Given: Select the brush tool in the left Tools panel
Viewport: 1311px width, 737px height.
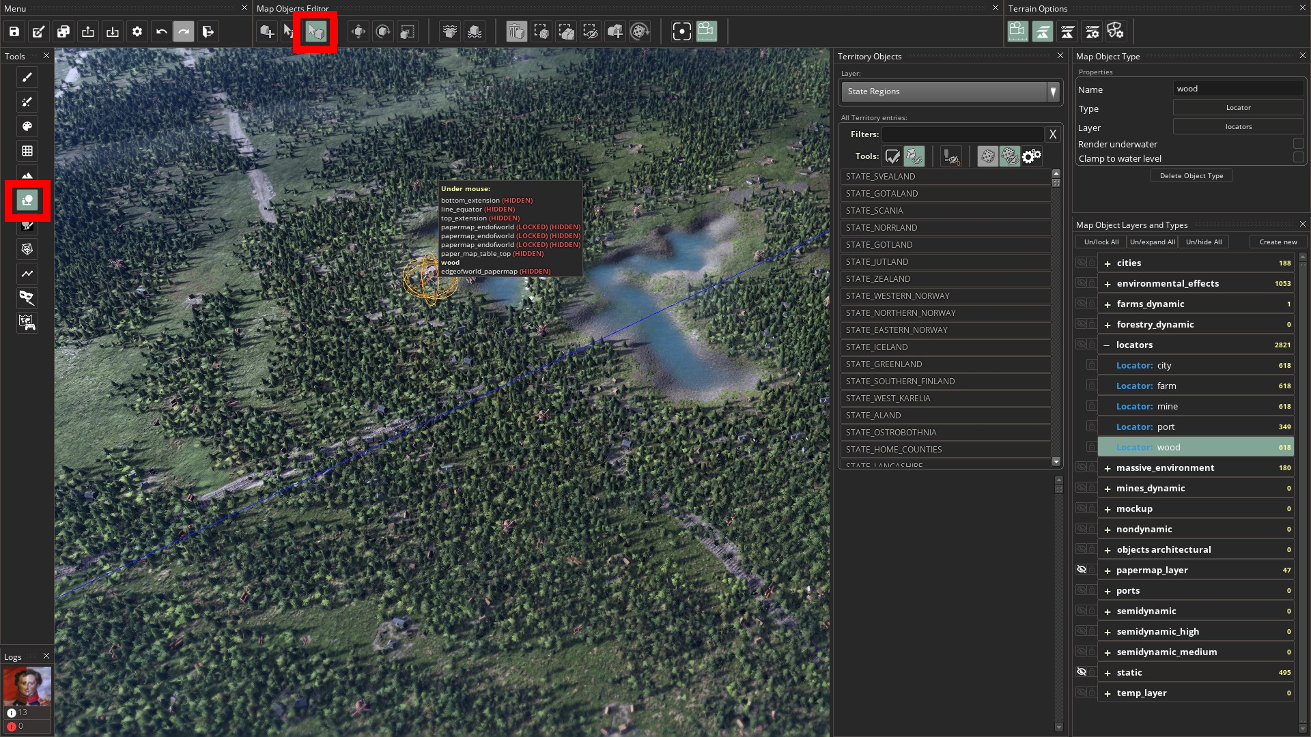Looking at the screenshot, I should (x=27, y=78).
